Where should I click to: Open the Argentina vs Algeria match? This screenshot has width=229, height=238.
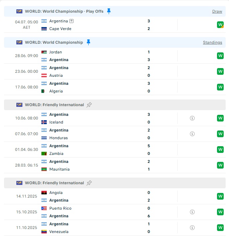coord(115,87)
